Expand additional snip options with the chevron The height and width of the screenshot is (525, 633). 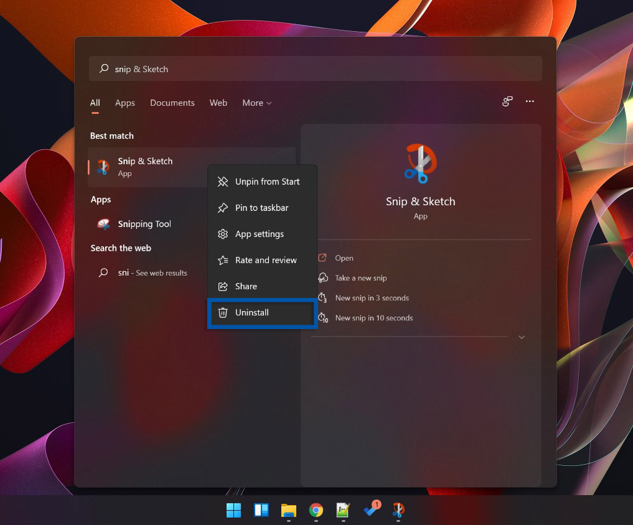522,337
